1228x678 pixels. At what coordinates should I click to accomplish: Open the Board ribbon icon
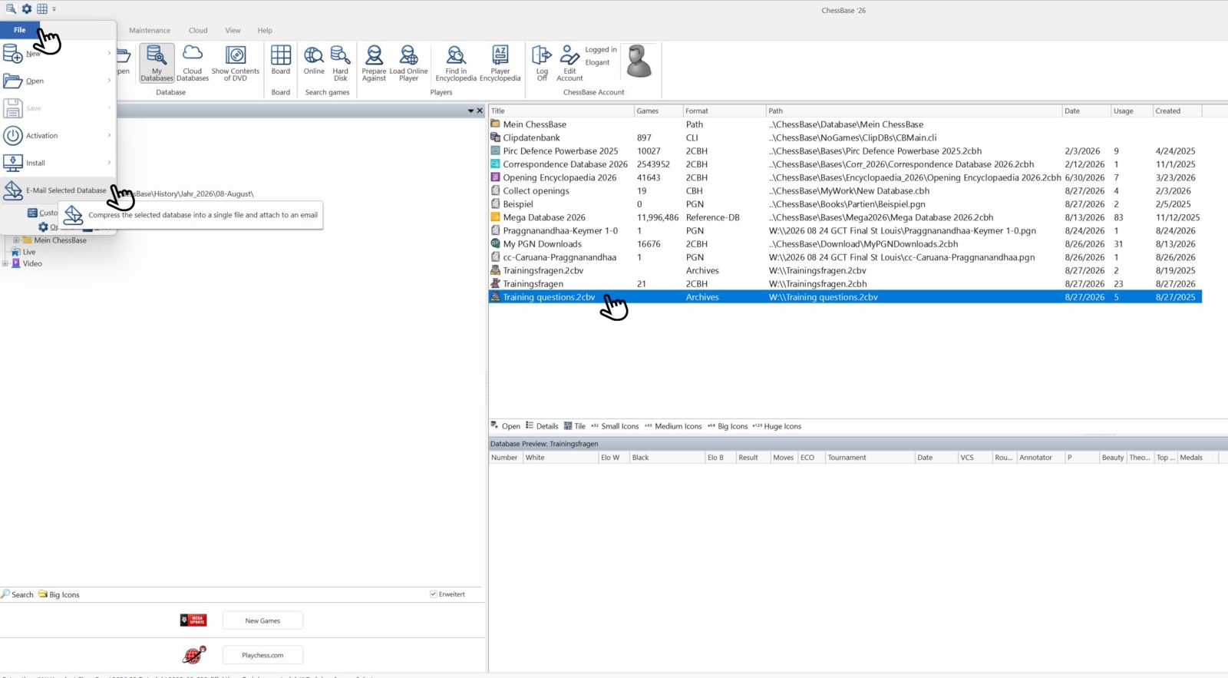point(281,61)
